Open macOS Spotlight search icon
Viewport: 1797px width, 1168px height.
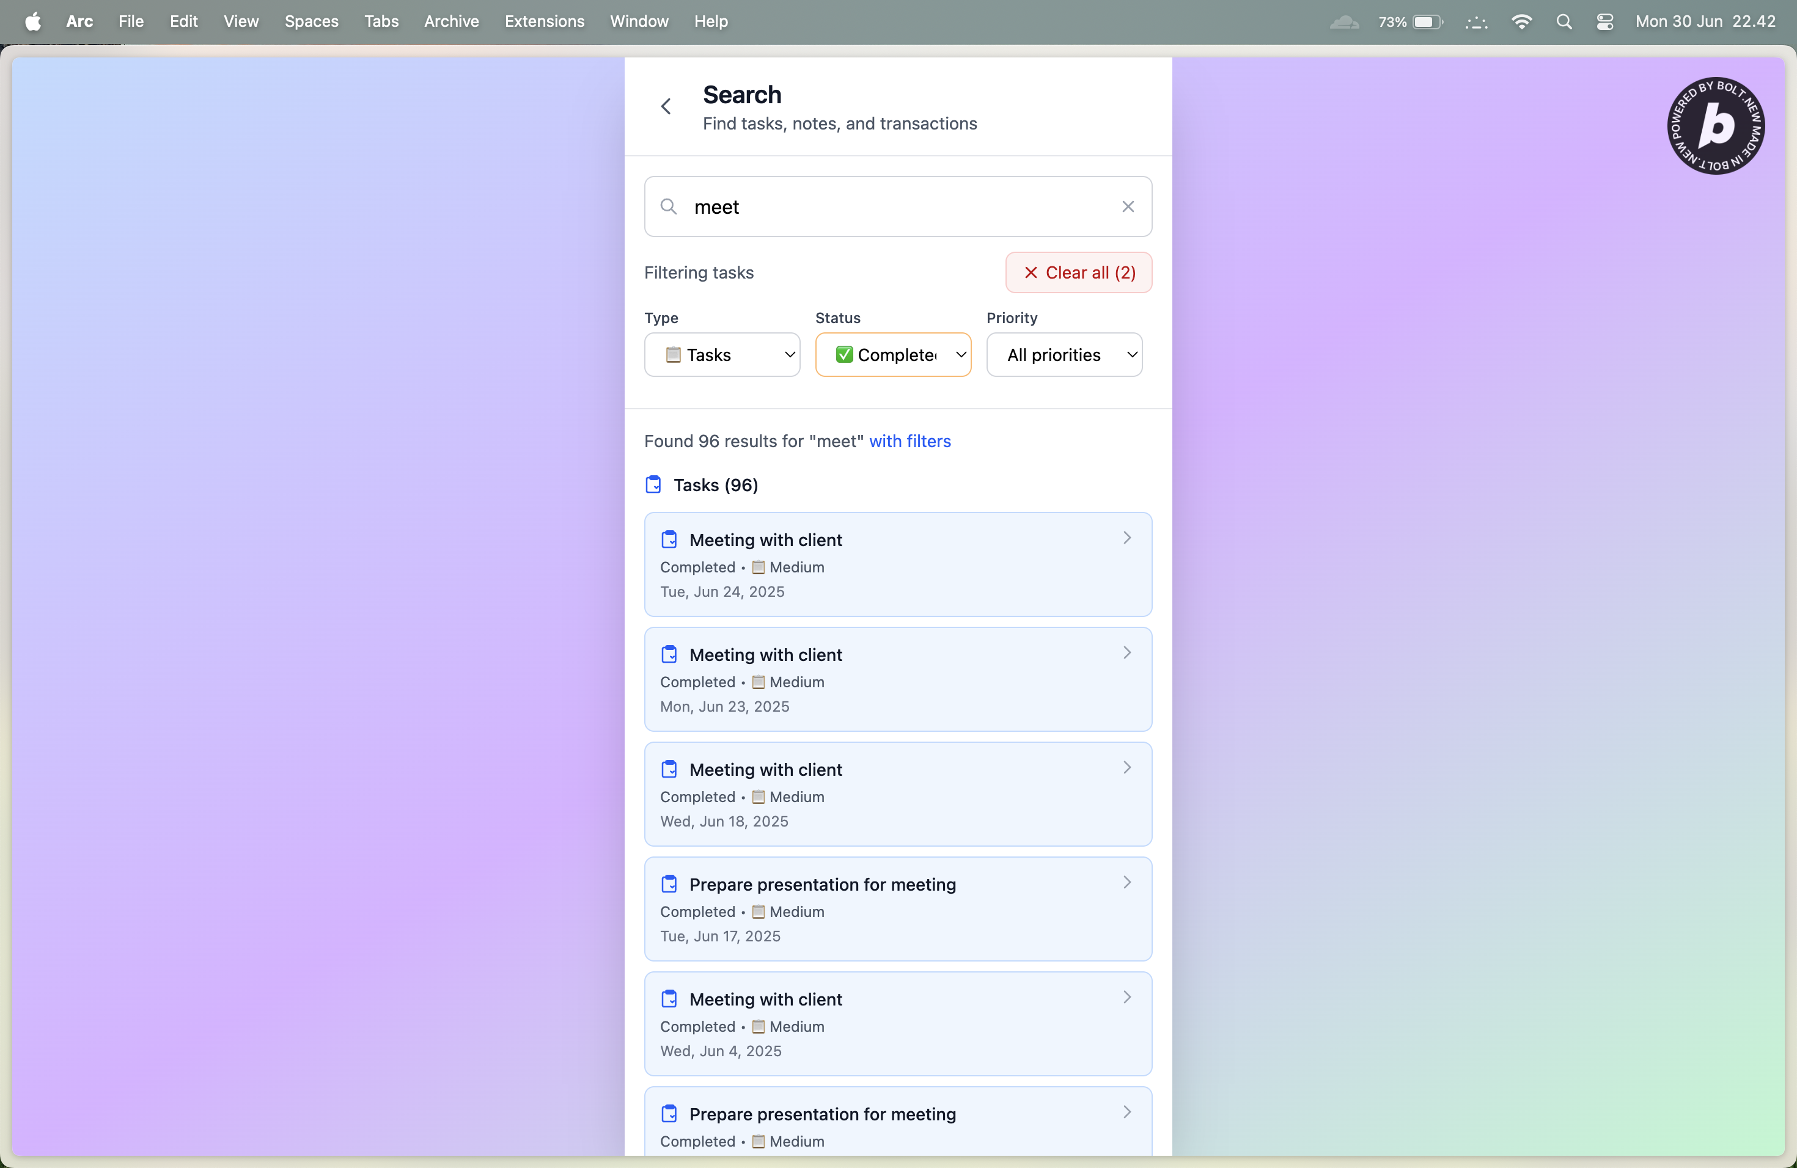tap(1564, 22)
